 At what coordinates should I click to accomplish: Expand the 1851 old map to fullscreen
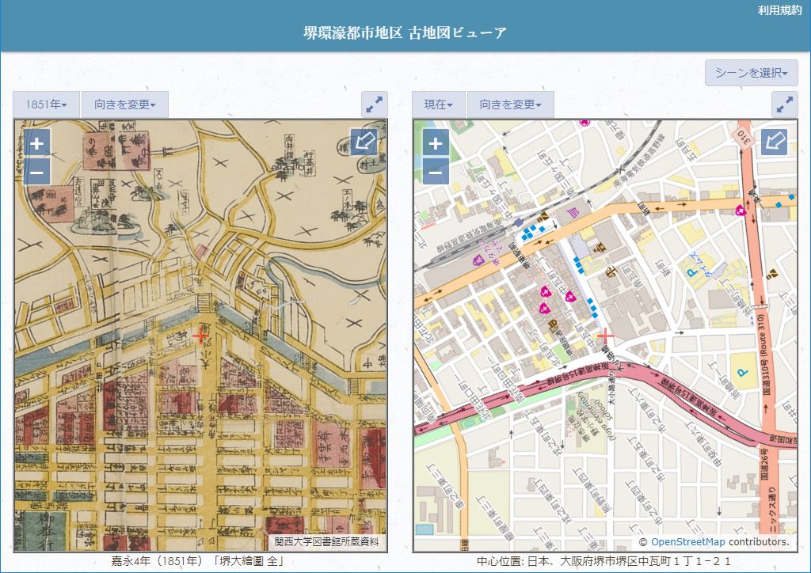(375, 104)
